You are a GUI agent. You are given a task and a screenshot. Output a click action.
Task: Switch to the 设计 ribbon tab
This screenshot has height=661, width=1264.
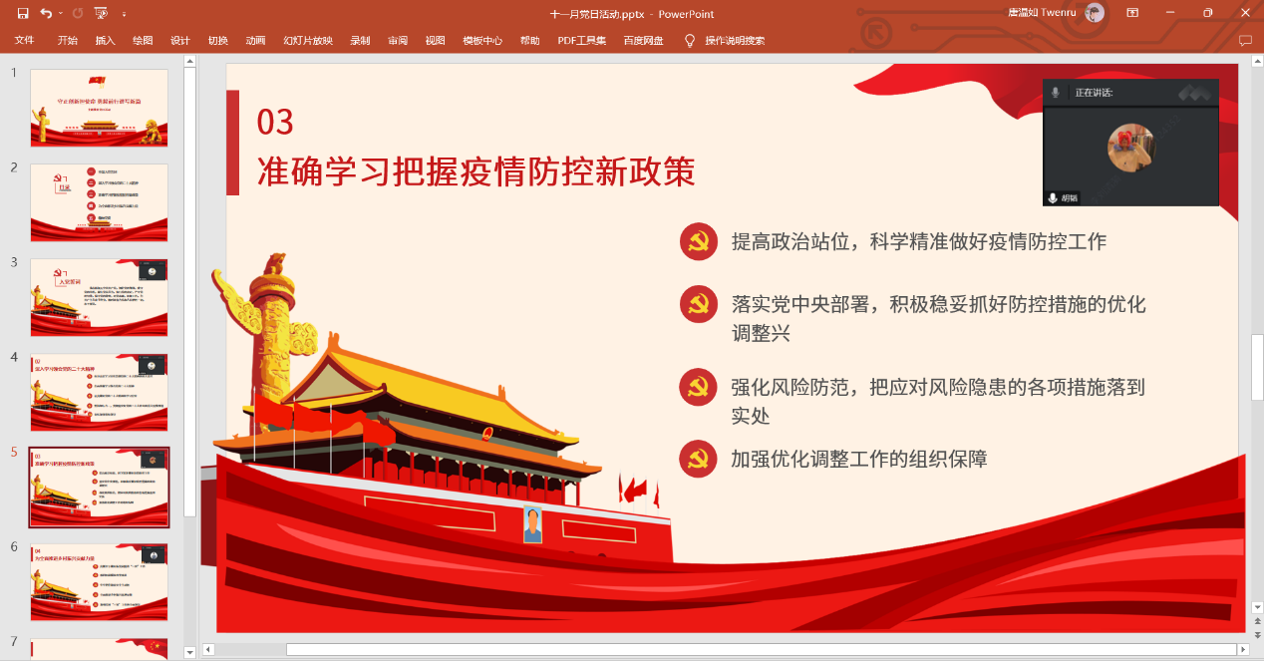[x=180, y=41]
